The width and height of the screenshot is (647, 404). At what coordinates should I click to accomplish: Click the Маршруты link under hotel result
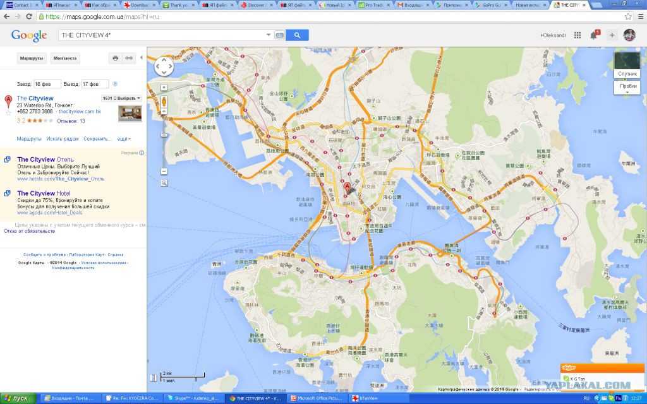coord(29,139)
